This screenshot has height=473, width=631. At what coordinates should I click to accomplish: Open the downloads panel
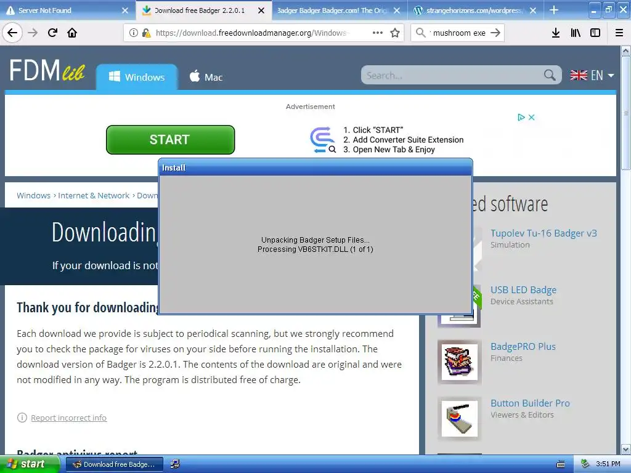[x=555, y=33]
